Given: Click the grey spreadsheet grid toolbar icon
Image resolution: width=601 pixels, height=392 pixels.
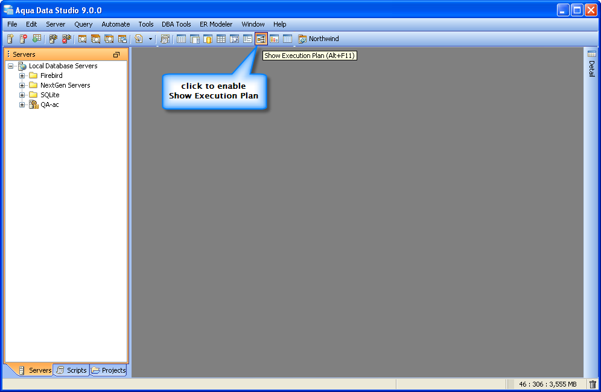Looking at the screenshot, I should click(x=221, y=39).
